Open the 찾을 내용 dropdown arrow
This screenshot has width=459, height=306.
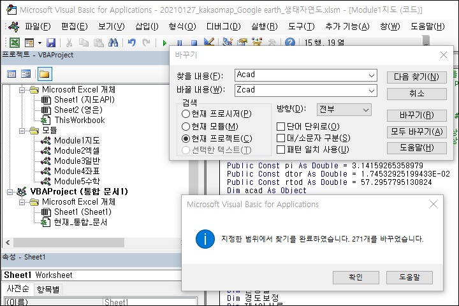coord(372,76)
